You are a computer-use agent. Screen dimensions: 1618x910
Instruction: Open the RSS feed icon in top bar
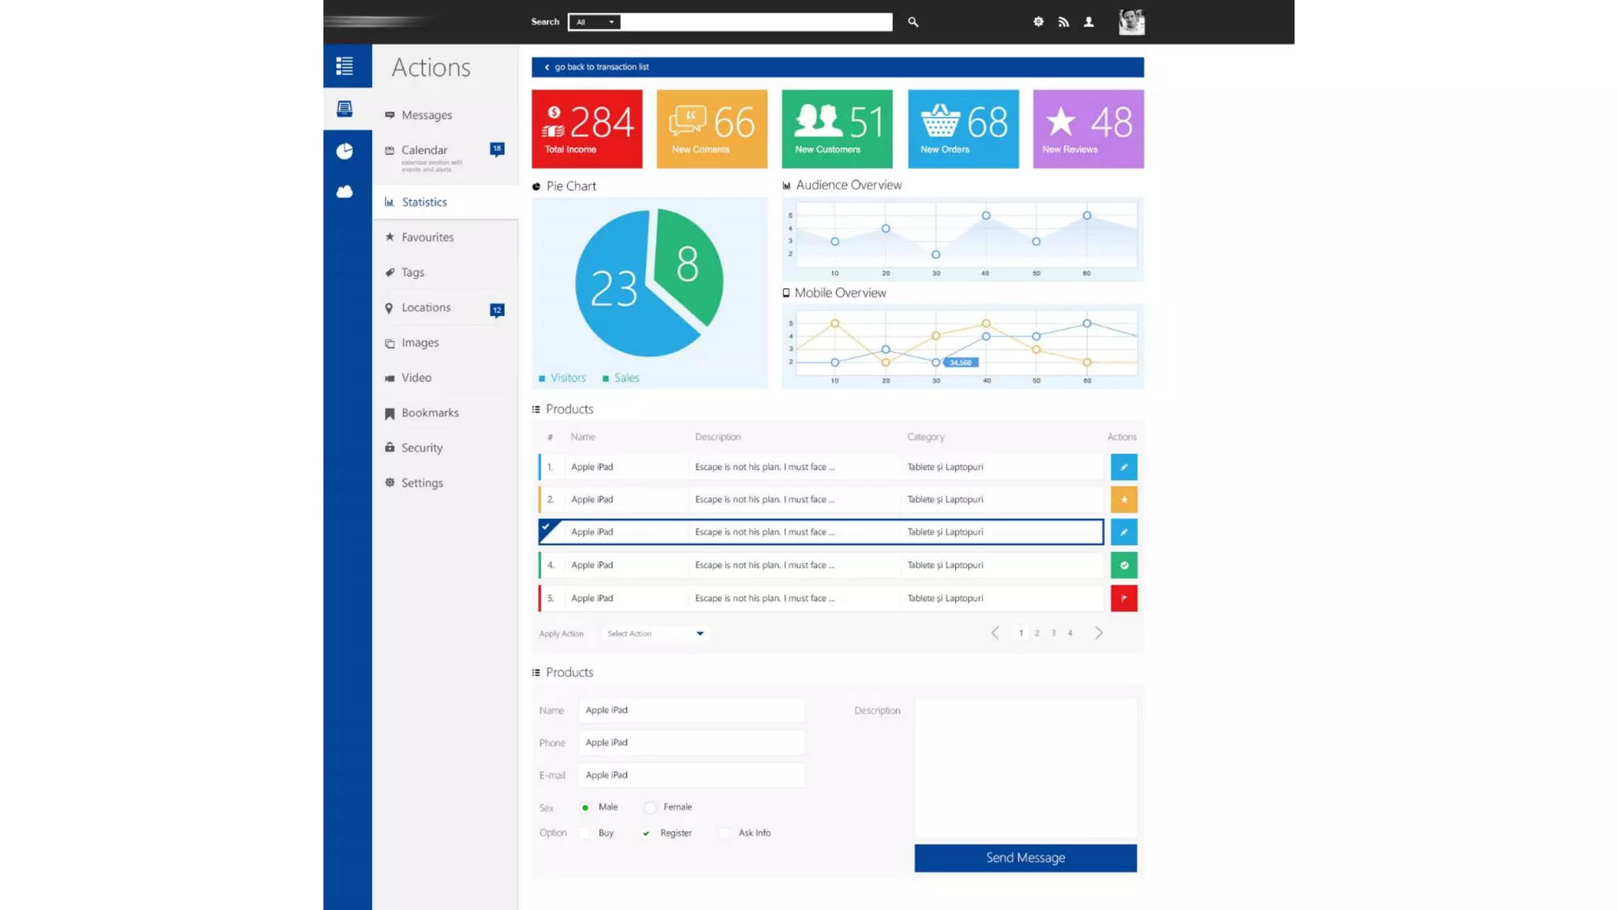(x=1063, y=22)
